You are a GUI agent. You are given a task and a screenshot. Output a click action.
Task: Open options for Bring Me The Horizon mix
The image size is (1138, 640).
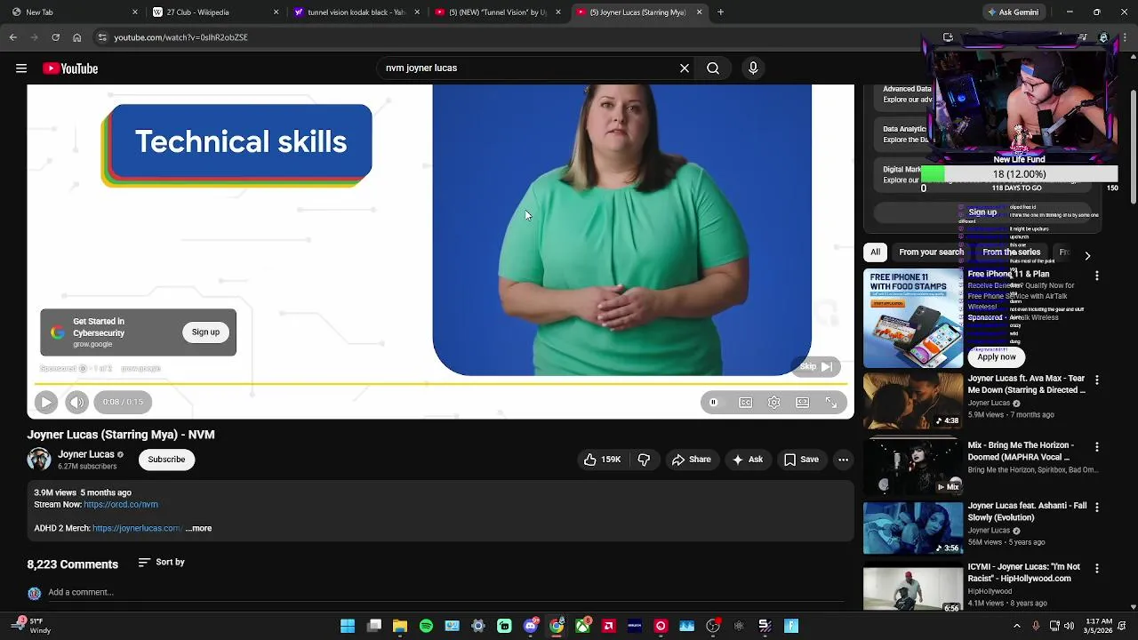[1096, 447]
